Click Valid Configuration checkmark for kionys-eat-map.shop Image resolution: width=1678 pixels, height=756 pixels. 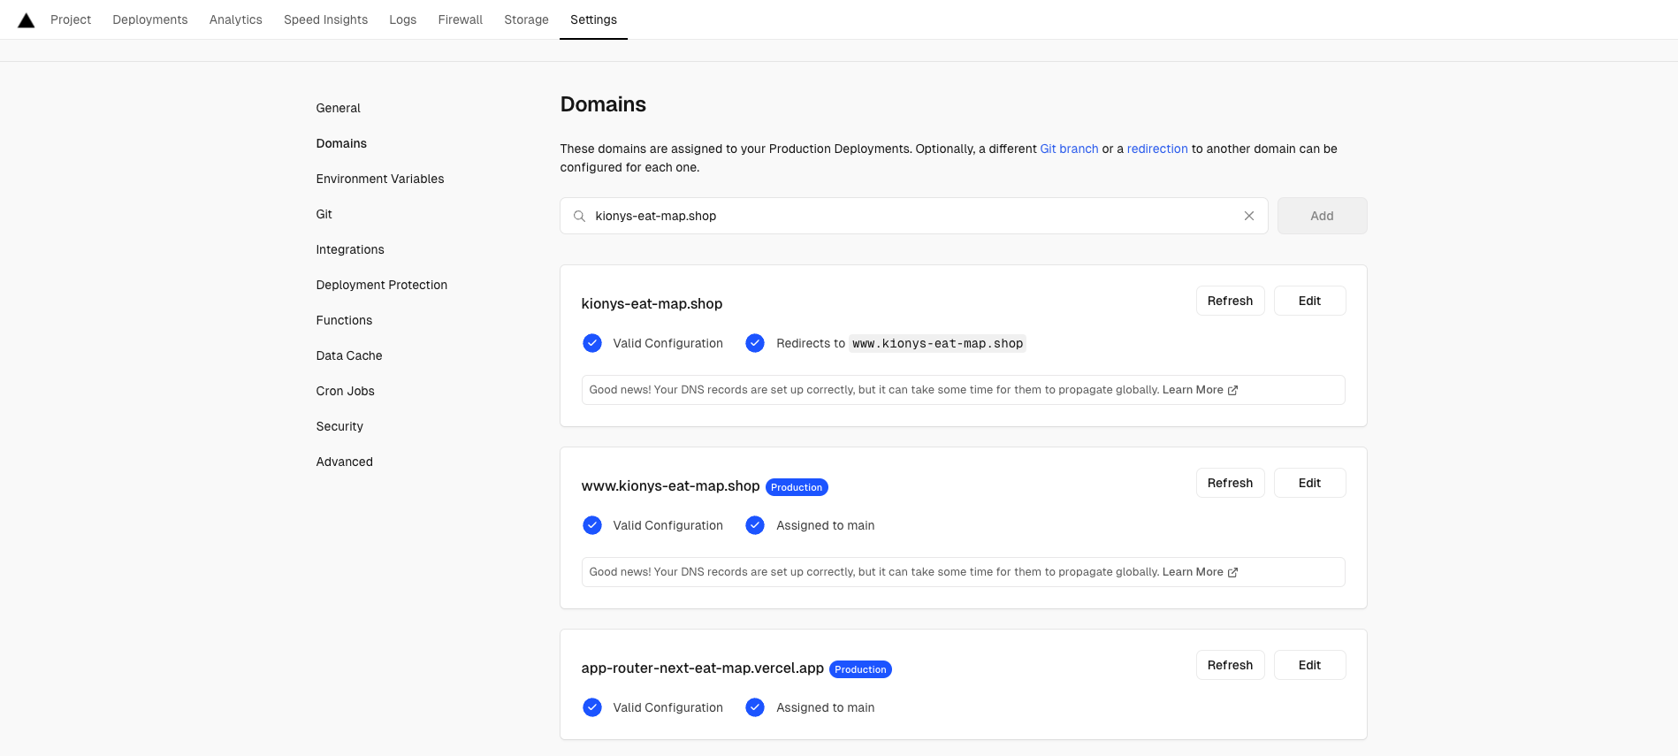point(592,343)
